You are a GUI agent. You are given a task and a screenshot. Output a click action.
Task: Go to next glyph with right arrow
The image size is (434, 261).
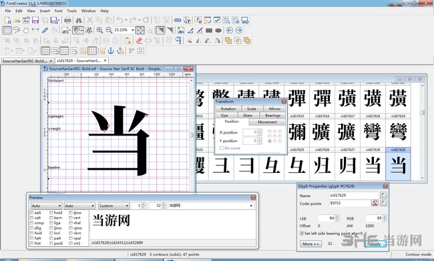239,30
